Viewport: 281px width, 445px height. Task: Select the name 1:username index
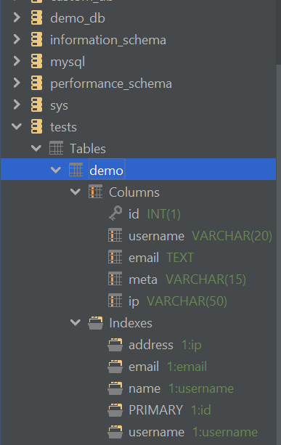click(x=181, y=388)
